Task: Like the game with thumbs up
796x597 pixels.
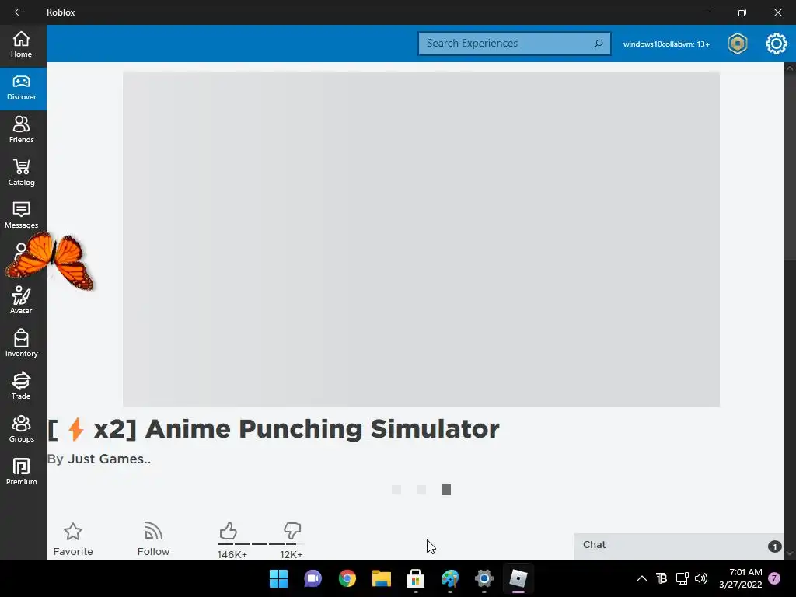Action: [x=229, y=532]
